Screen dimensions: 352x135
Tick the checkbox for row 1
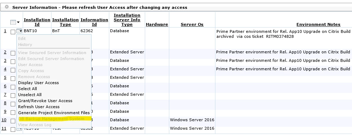(x=13, y=32)
